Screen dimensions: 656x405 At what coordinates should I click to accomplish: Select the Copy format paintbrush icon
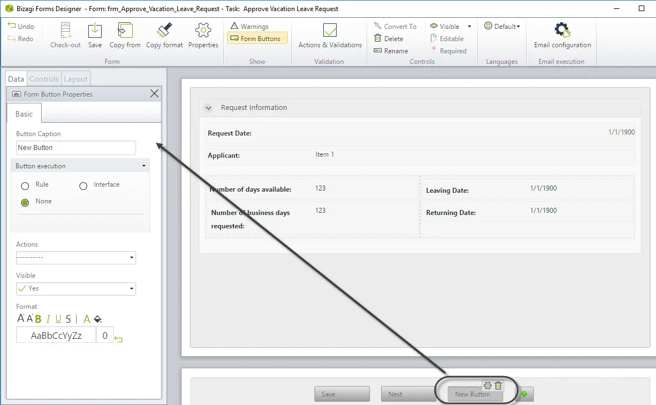(164, 31)
